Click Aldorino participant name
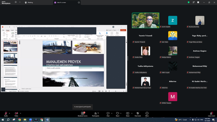Image resolution: width=217 pixels, height=122 pixels. click(173, 81)
